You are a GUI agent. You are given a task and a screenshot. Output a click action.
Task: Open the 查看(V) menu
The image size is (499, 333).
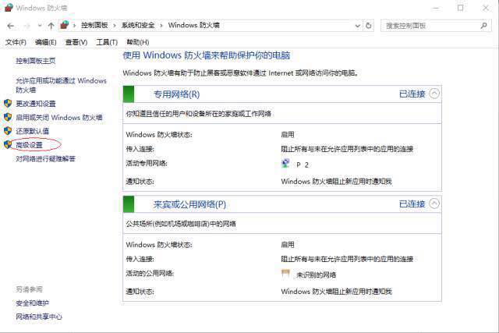76,42
